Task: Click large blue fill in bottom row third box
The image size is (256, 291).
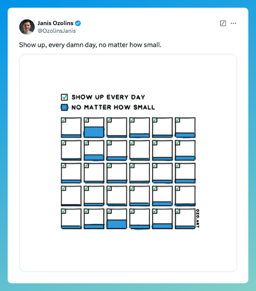Action: (117, 224)
